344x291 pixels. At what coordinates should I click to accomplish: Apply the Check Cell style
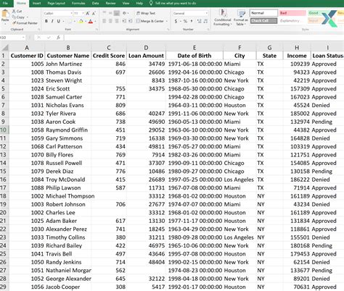click(x=263, y=21)
